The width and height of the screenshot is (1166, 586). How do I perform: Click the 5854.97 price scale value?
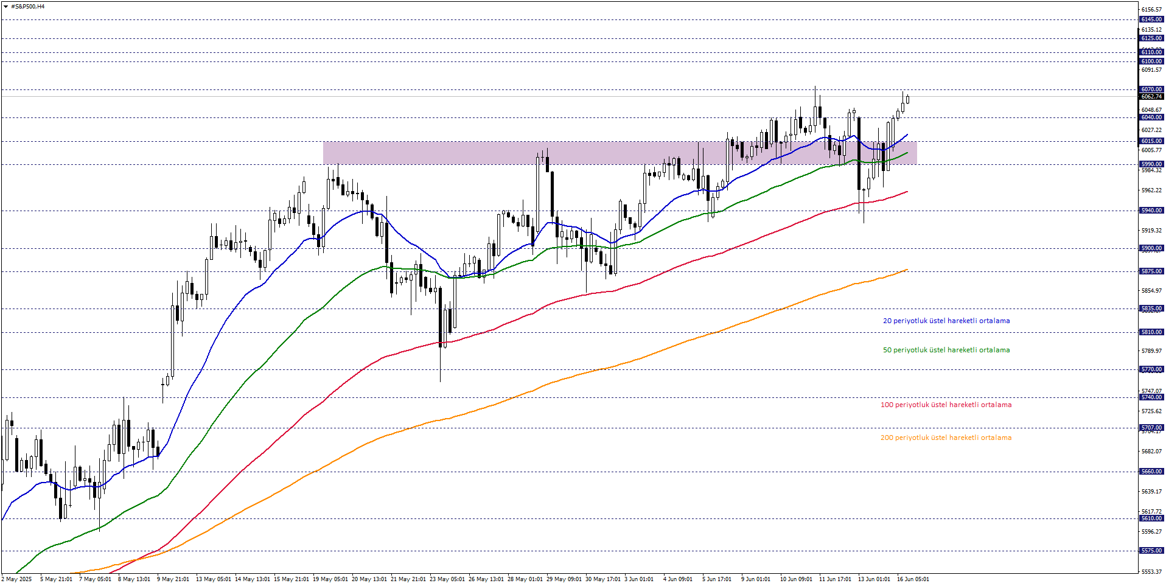[x=1151, y=291]
